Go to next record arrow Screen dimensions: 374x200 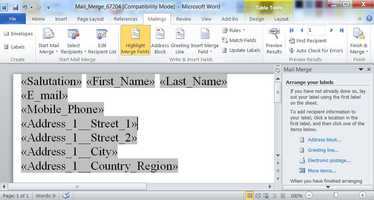coord(331,30)
